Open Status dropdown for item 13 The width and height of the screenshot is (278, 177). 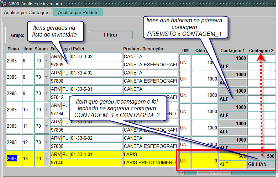[x=46, y=159]
